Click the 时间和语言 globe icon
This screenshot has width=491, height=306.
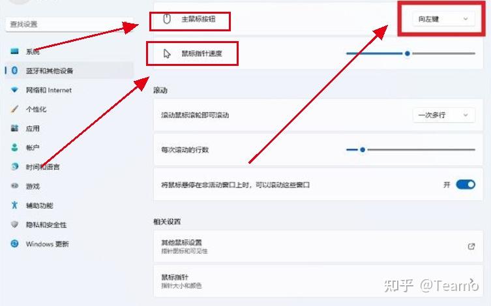coord(14,166)
